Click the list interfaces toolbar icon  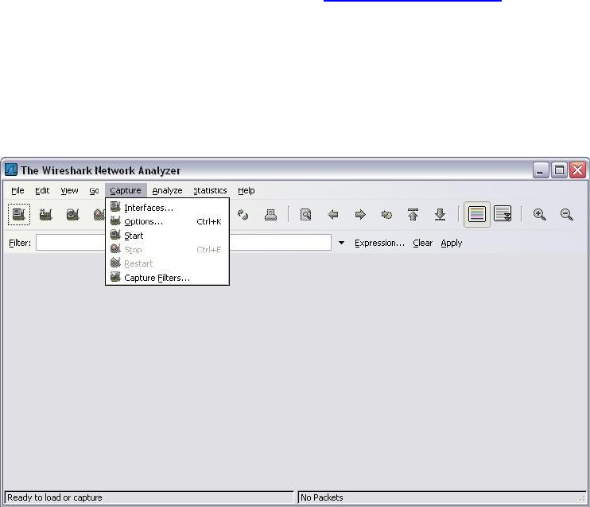(19, 215)
